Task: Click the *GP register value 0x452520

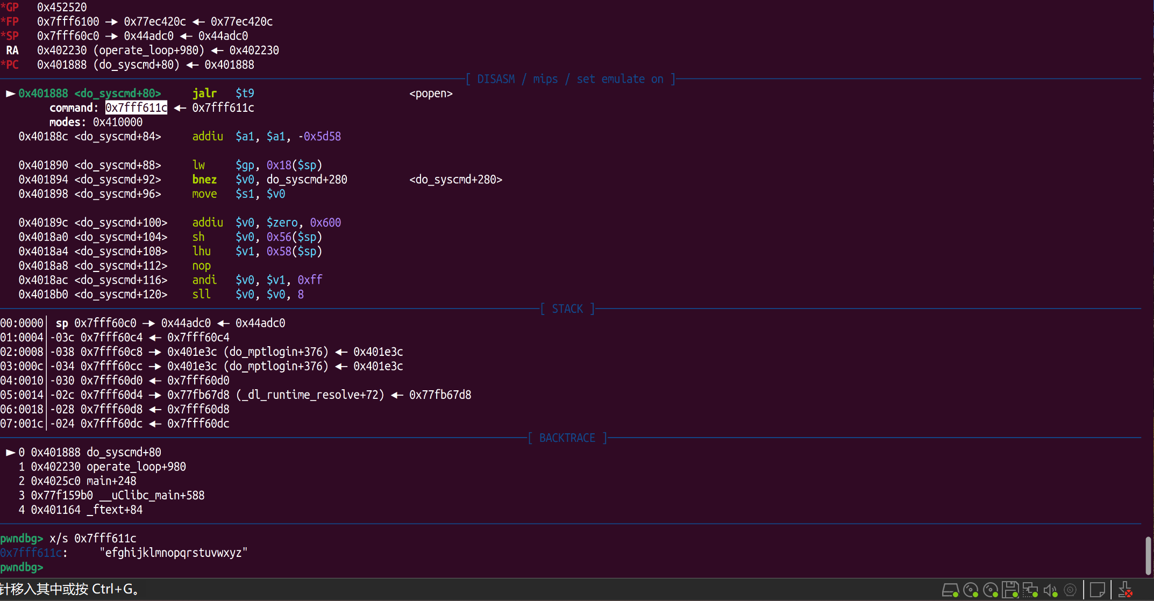Action: 62,7
